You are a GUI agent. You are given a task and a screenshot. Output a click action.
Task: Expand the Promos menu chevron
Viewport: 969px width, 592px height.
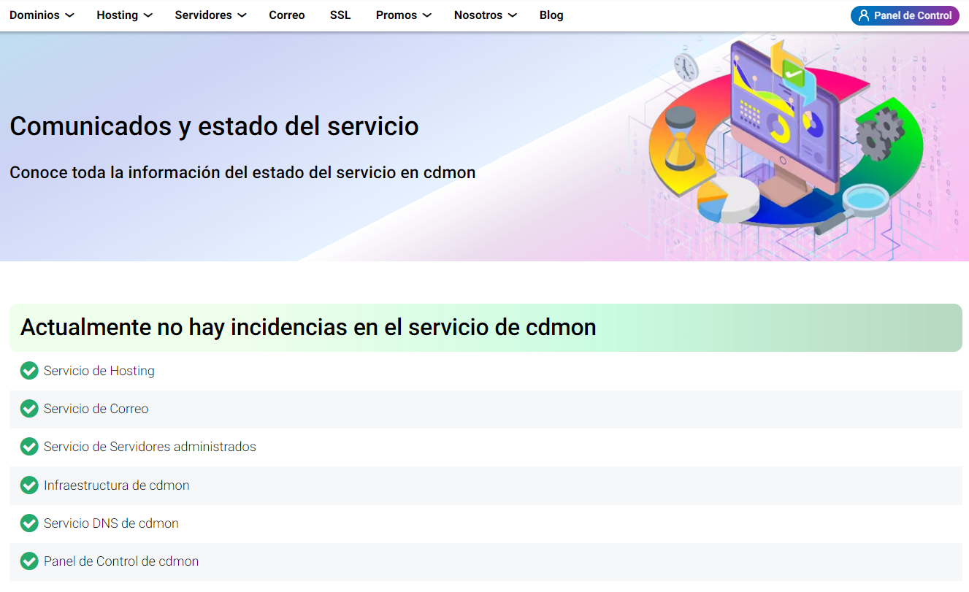coord(426,15)
